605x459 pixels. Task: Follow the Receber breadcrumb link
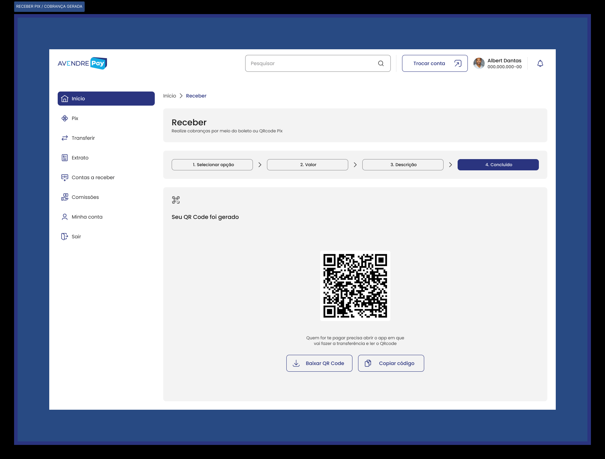tap(196, 96)
